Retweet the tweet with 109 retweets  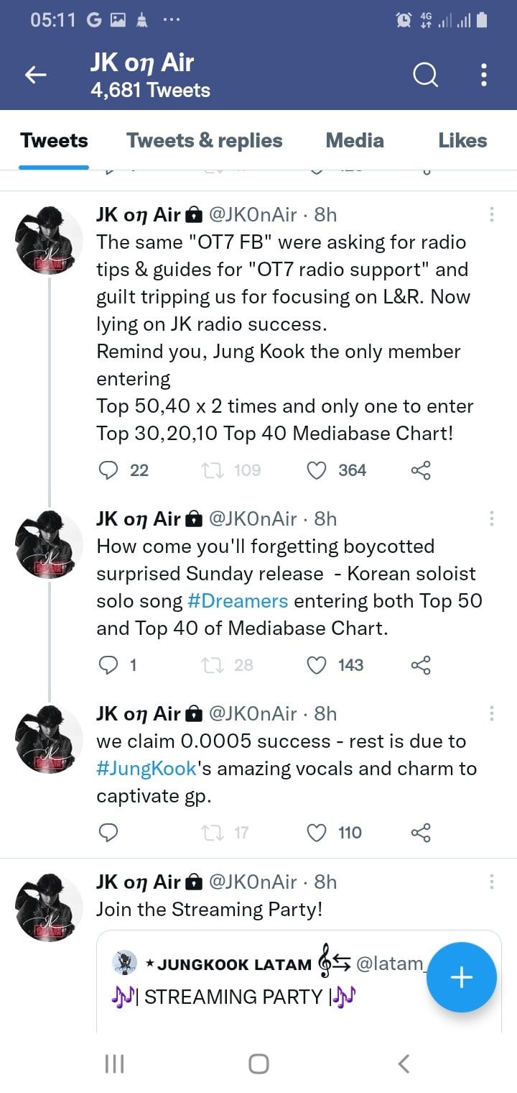click(213, 470)
